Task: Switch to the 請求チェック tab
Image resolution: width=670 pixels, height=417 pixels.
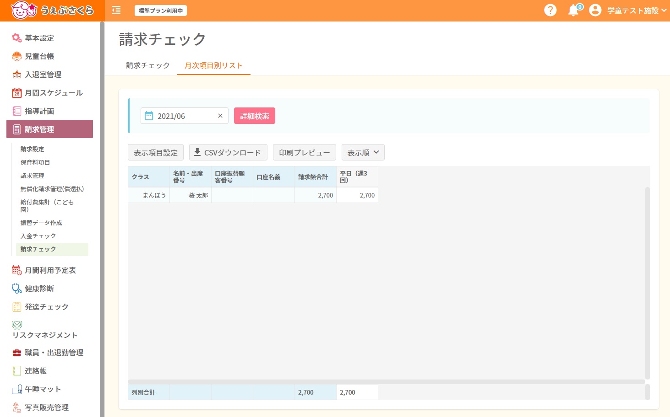Action: coord(148,65)
